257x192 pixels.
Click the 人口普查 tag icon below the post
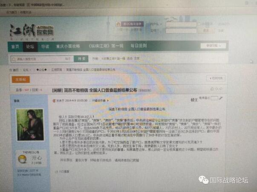pyautogui.click(x=55, y=170)
